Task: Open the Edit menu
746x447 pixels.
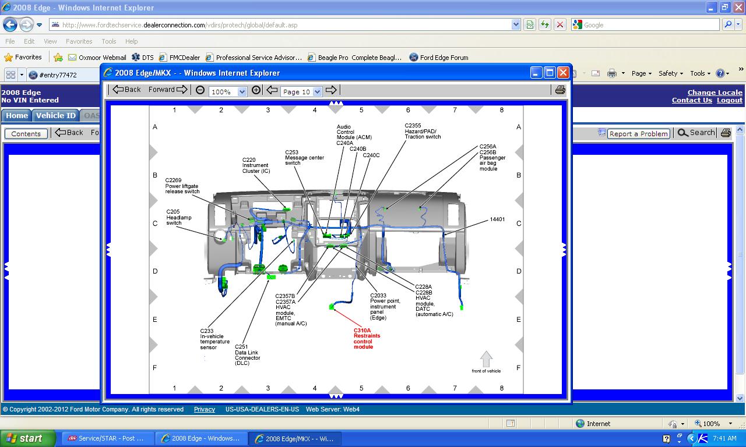Action: pos(29,41)
